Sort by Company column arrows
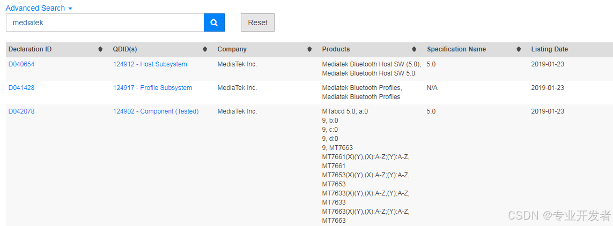Screen dimensions: 613x226 (x=309, y=49)
